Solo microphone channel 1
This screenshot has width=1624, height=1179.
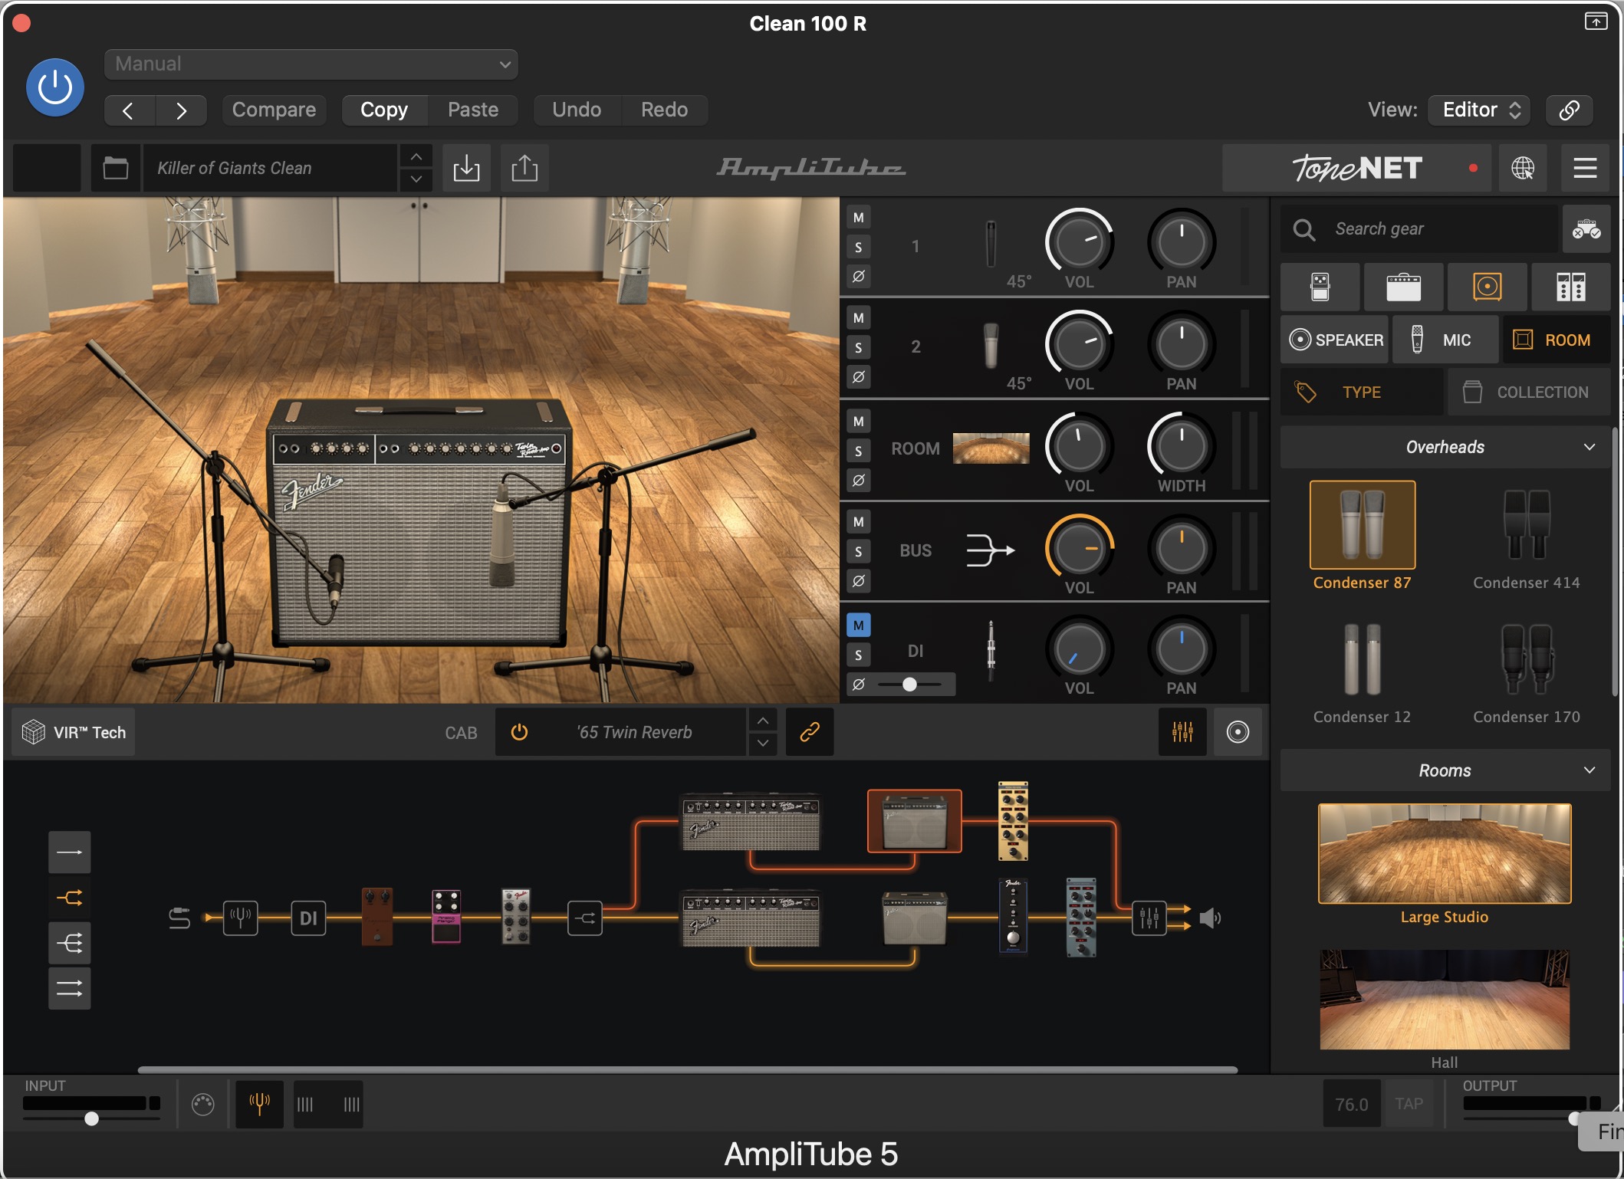click(x=858, y=247)
